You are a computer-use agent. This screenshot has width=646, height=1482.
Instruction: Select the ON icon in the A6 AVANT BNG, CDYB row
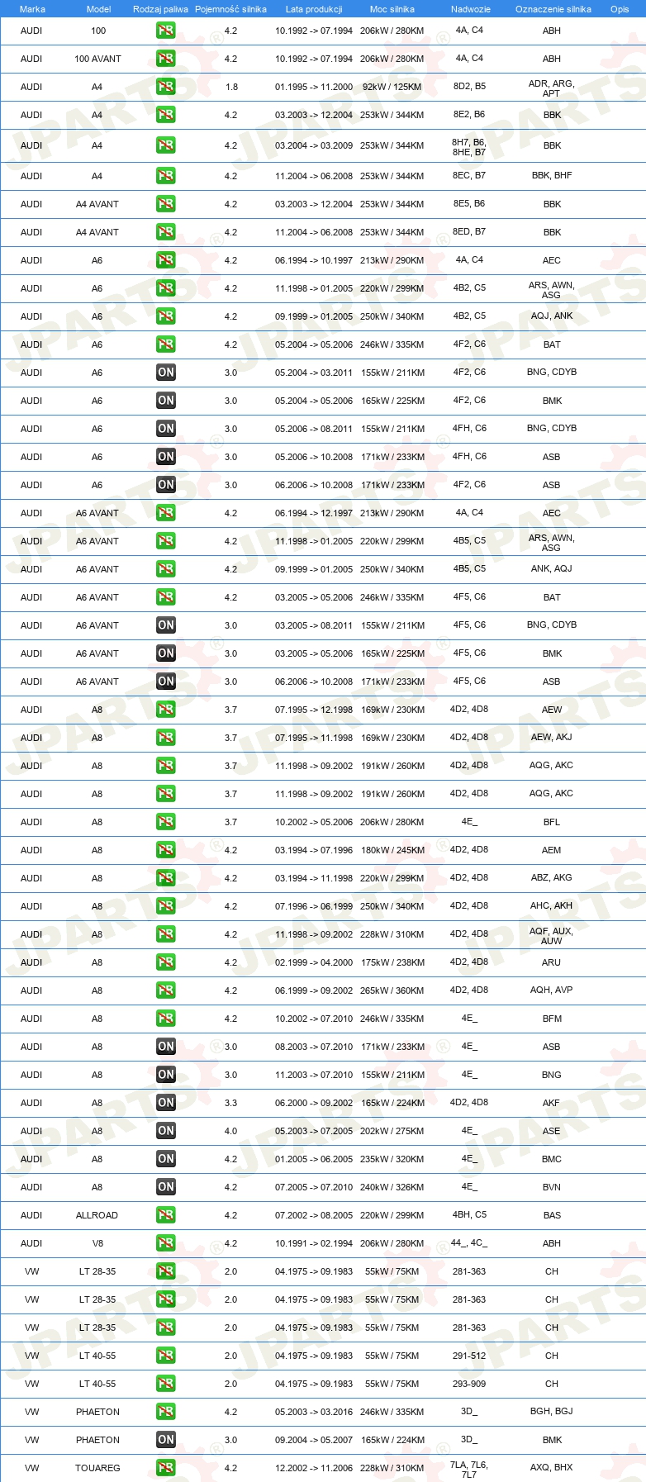point(166,625)
